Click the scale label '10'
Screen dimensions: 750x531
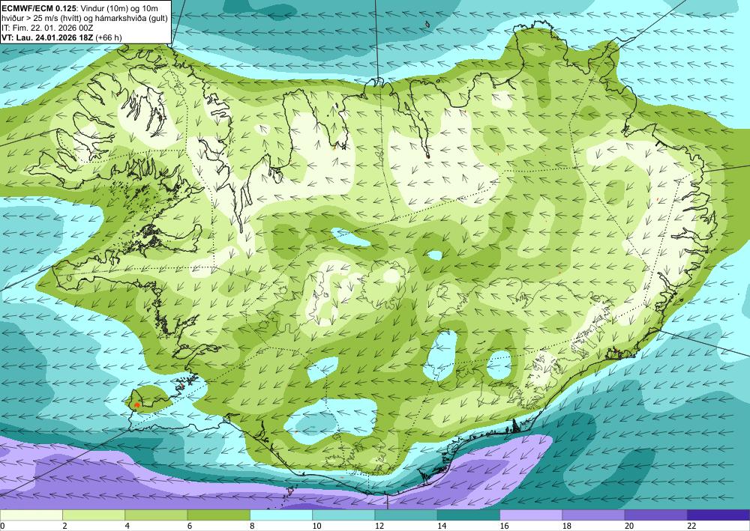point(316,527)
